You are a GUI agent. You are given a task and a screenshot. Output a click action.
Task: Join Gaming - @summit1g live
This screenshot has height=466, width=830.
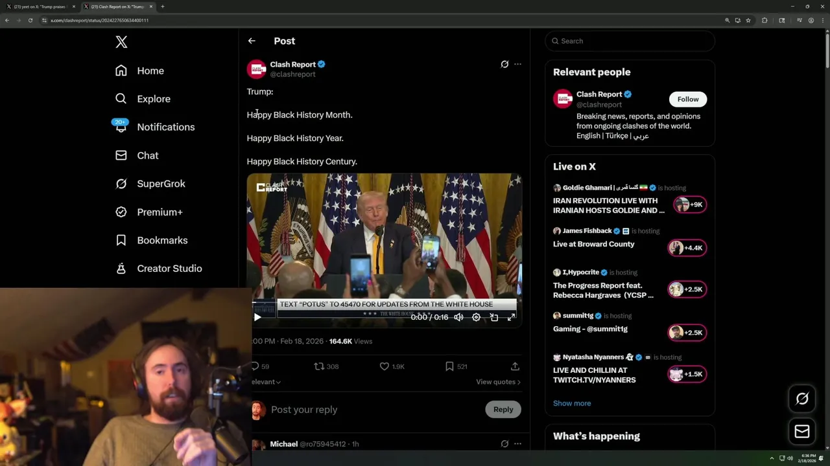590,329
